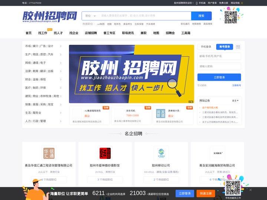Open the top header QR code image
The width and height of the screenshot is (267, 200).
pos(231,17)
